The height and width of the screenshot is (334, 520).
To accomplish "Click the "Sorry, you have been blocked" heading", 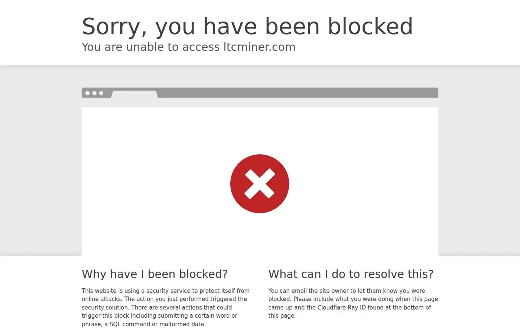I will [247, 26].
